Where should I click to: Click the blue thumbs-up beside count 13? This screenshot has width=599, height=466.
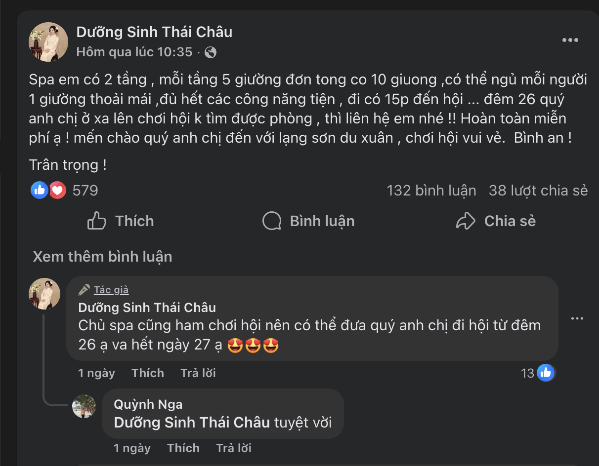(546, 373)
